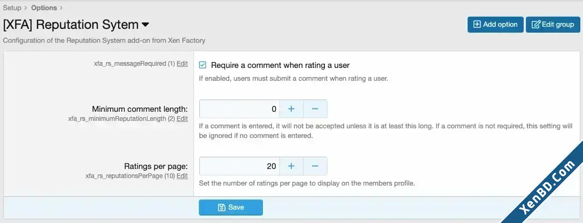
Task: Focus the Ratings per page number field
Action: [240, 166]
